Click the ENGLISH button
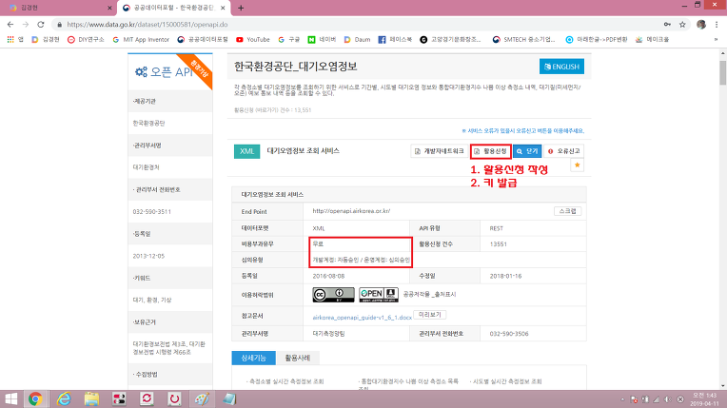The image size is (727, 408). click(x=561, y=67)
